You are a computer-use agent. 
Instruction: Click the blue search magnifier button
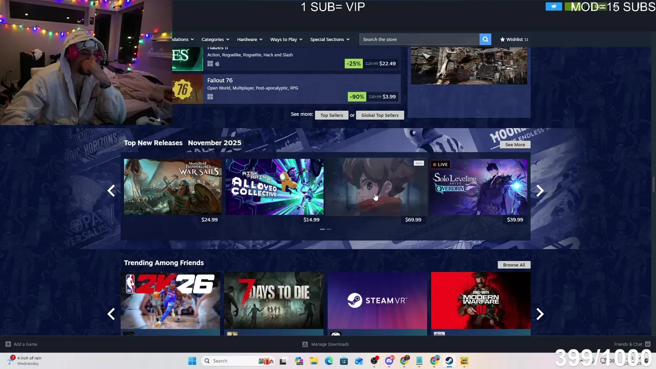coord(485,39)
